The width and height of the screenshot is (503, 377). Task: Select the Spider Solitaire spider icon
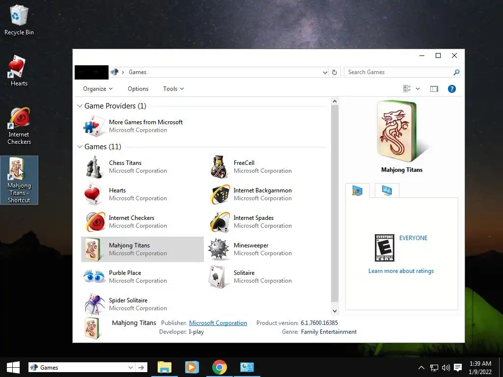tap(95, 304)
